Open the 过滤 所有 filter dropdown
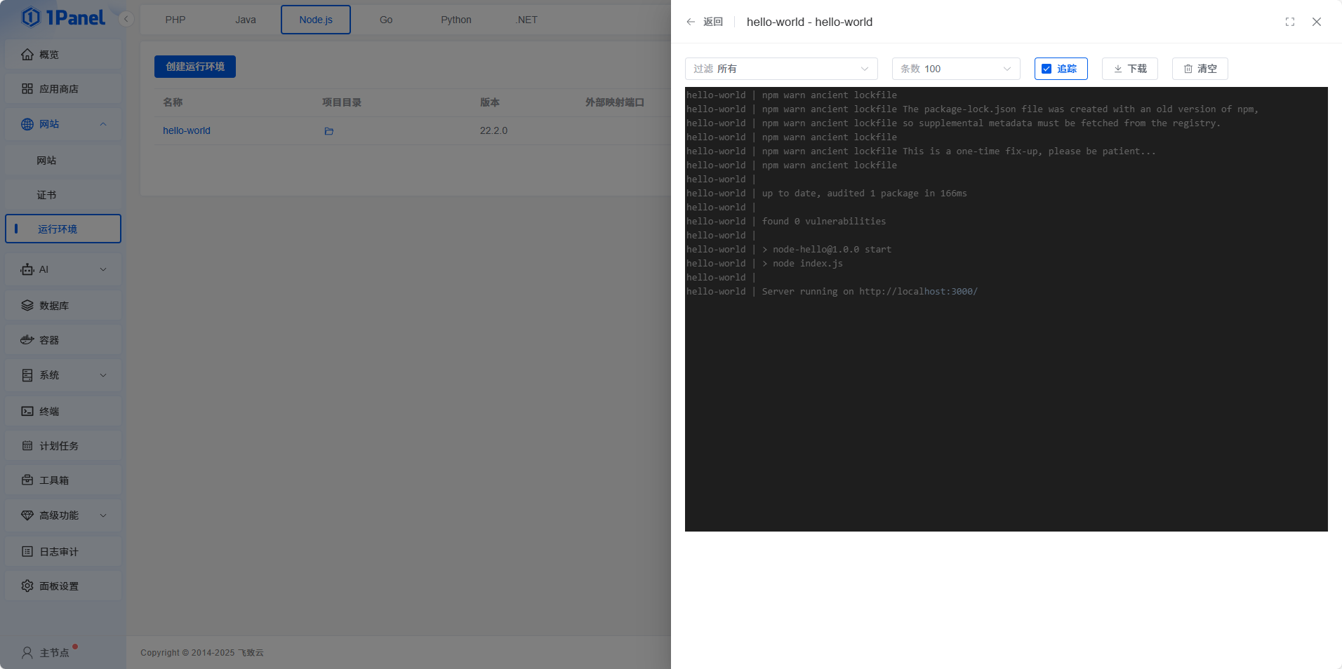This screenshot has height=669, width=1342. pos(781,69)
